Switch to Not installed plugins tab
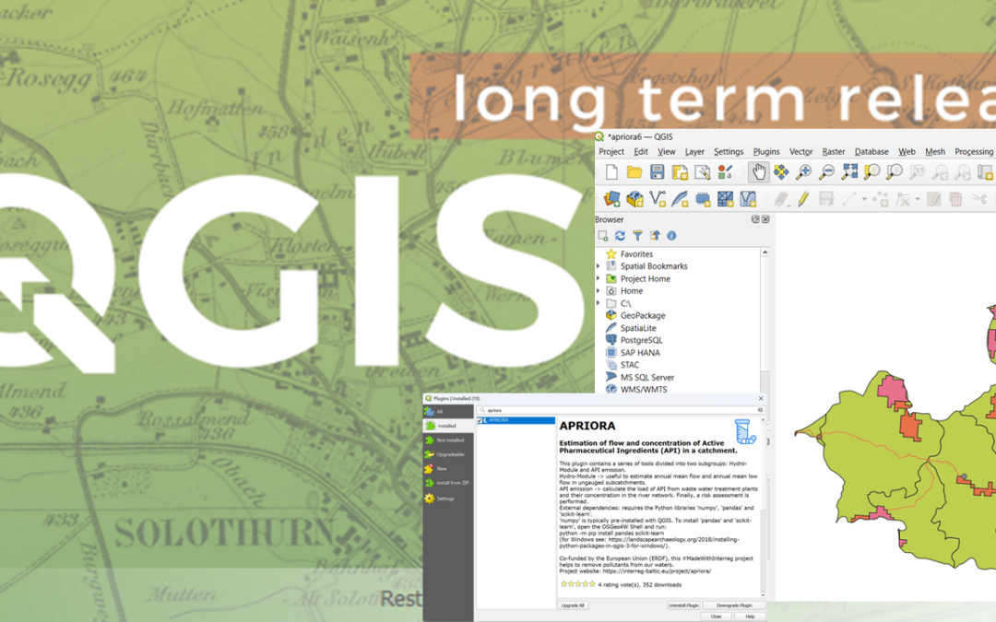 click(448, 440)
